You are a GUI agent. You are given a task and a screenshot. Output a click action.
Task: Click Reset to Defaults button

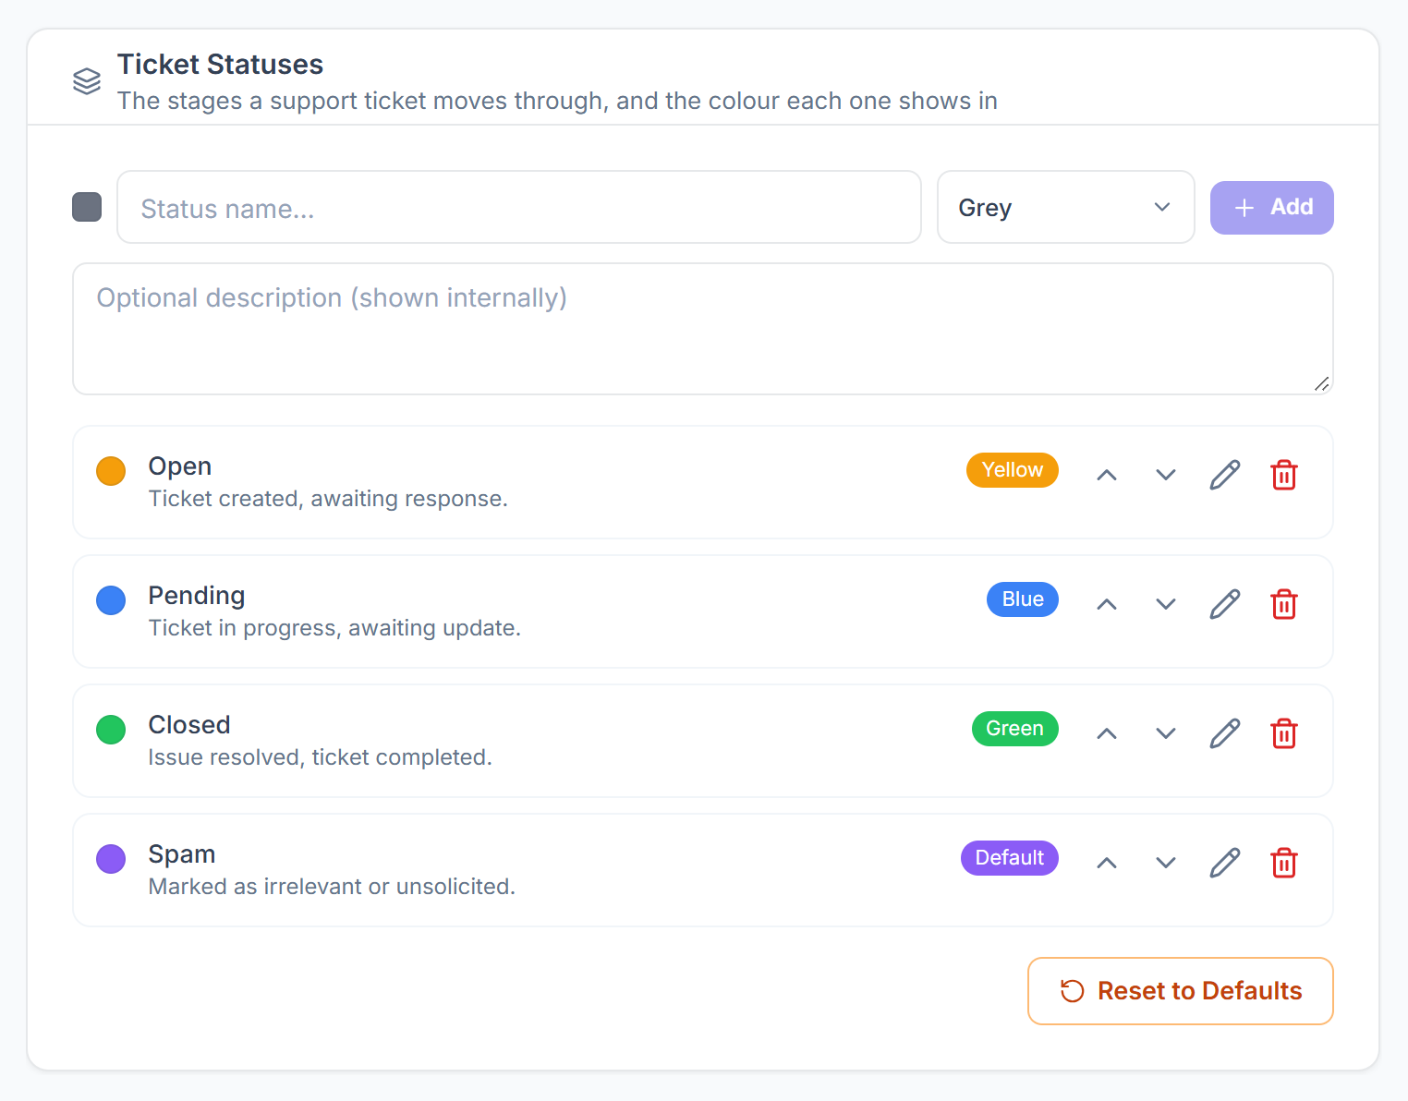pos(1181,991)
